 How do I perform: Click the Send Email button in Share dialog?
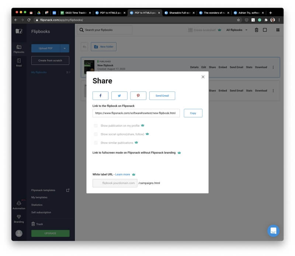(x=162, y=96)
